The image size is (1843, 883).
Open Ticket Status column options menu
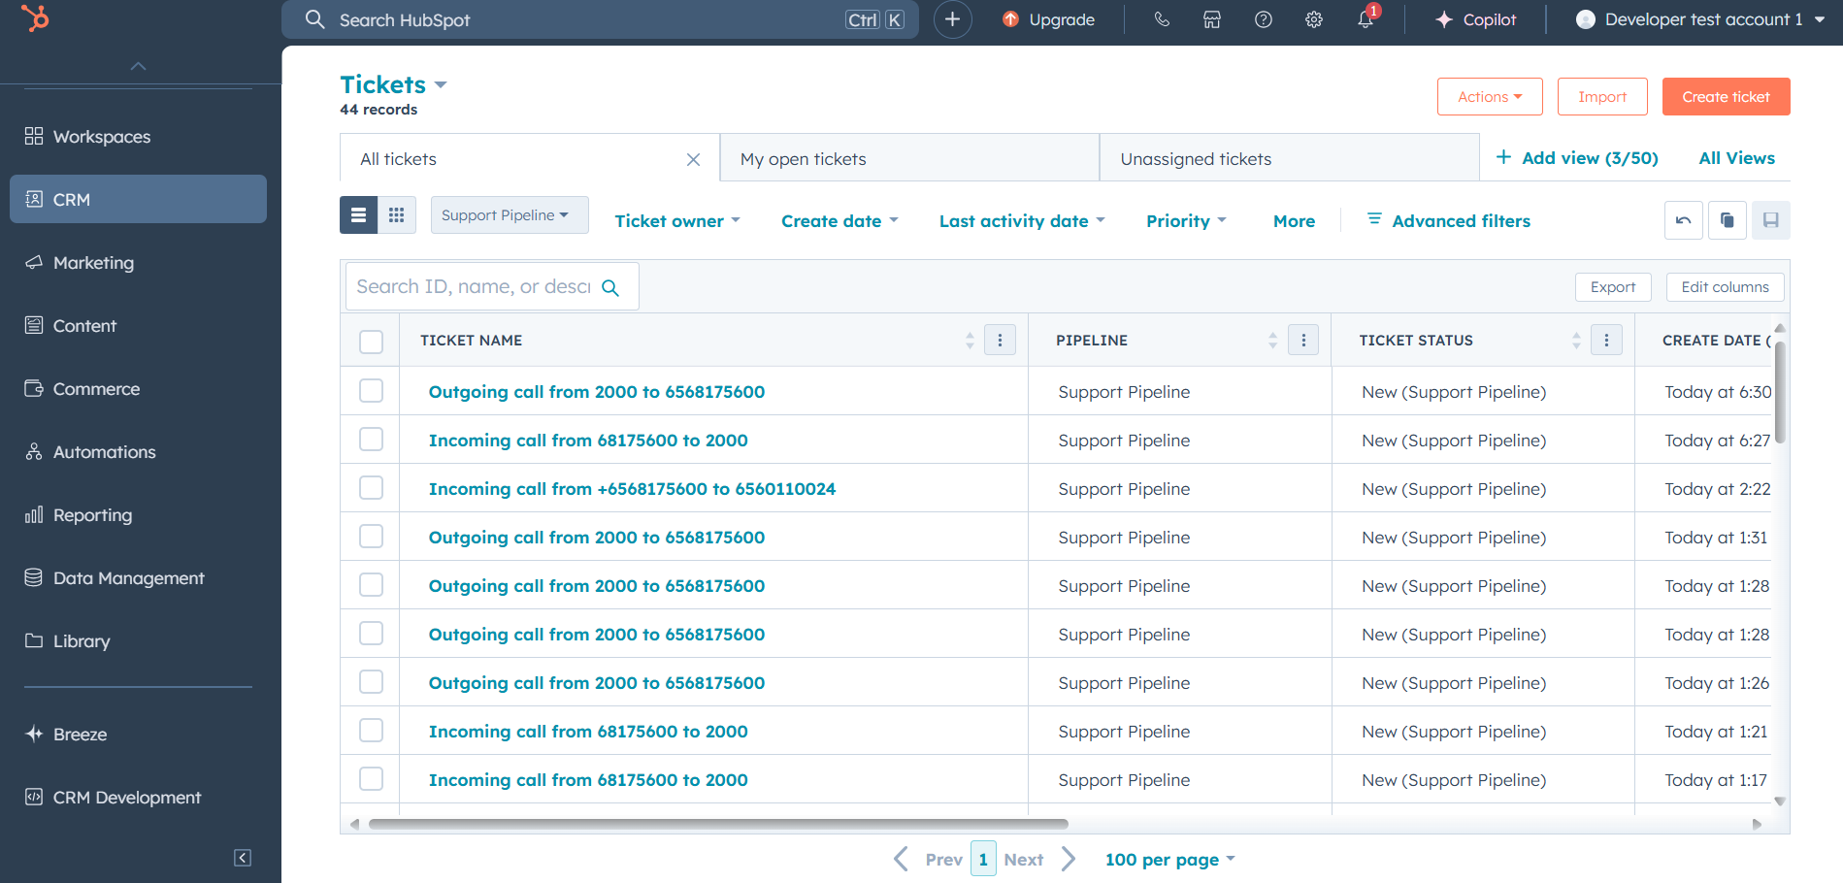point(1606,340)
